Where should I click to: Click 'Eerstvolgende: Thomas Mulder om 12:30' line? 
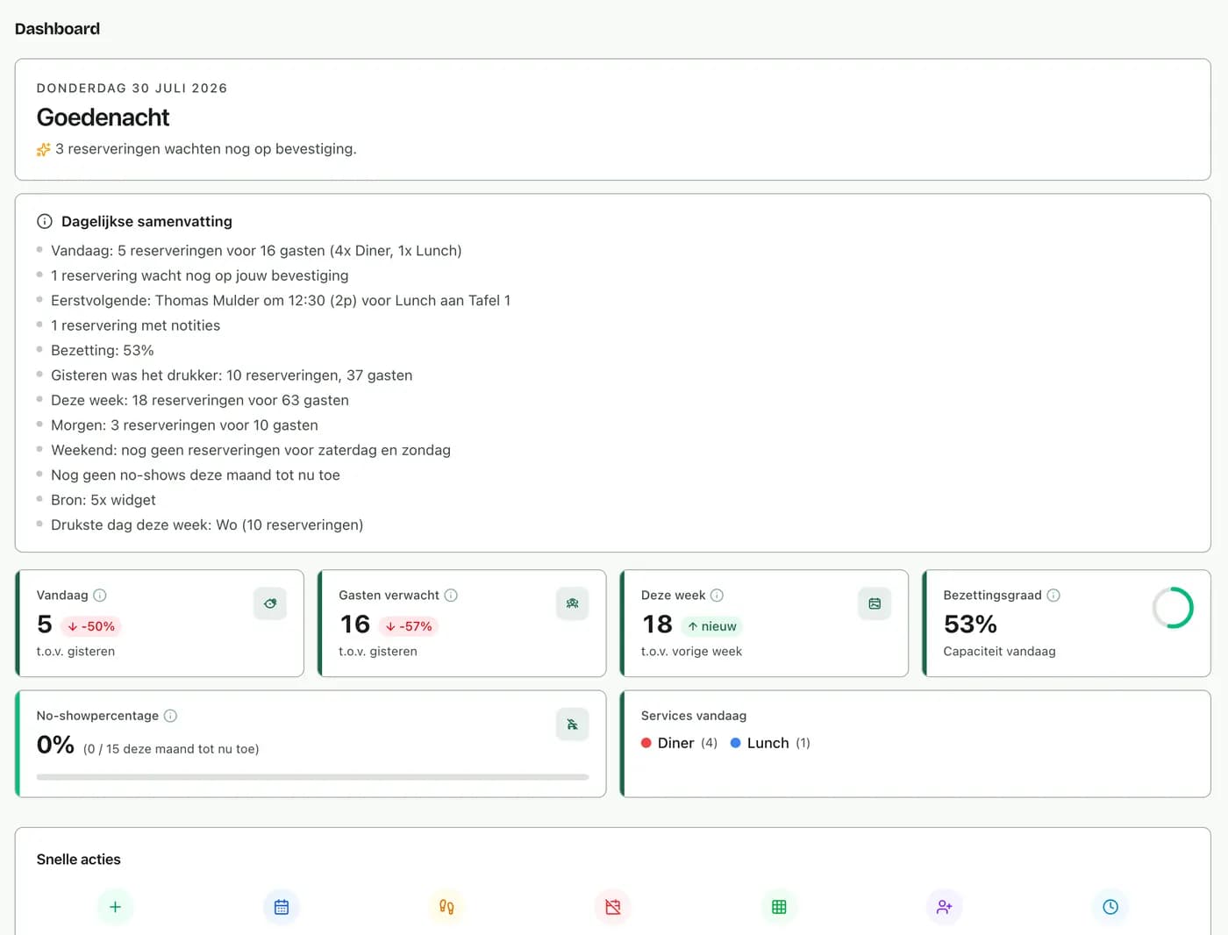coord(281,301)
